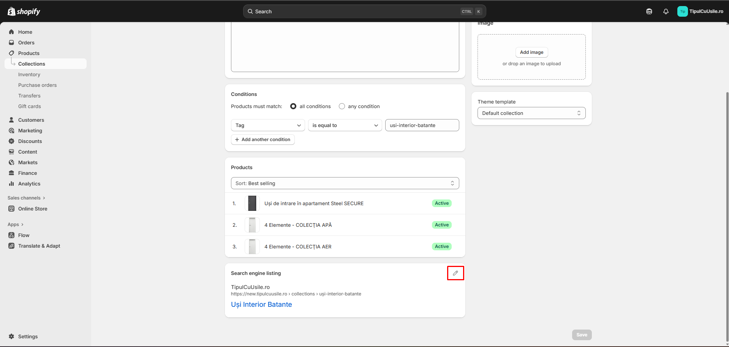This screenshot has width=729, height=347.
Task: Open the Flow app icon
Action: coord(11,235)
